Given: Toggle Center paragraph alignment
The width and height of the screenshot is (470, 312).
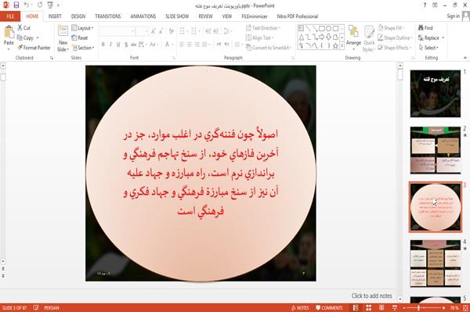Looking at the screenshot, I should [189, 45].
